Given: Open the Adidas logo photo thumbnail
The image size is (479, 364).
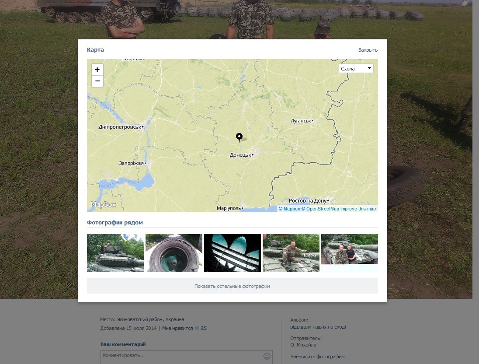Looking at the screenshot, I should click(233, 253).
